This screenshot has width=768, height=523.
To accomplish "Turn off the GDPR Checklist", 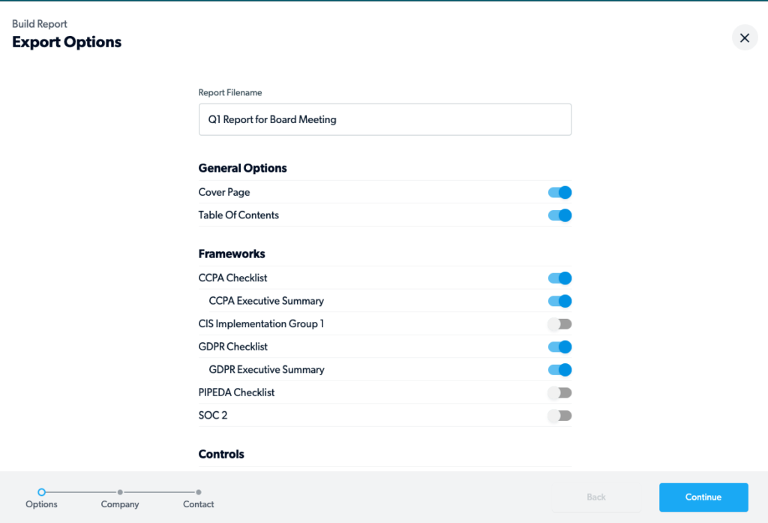I will (x=559, y=347).
